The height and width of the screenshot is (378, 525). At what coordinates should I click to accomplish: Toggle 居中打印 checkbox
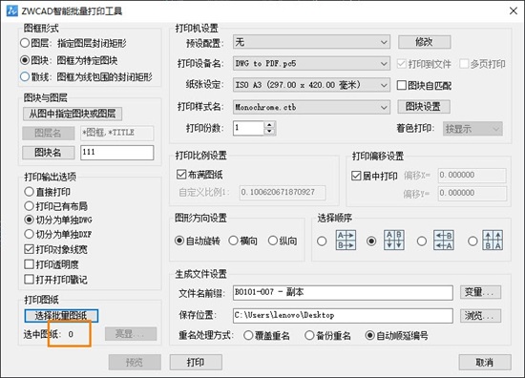356,176
